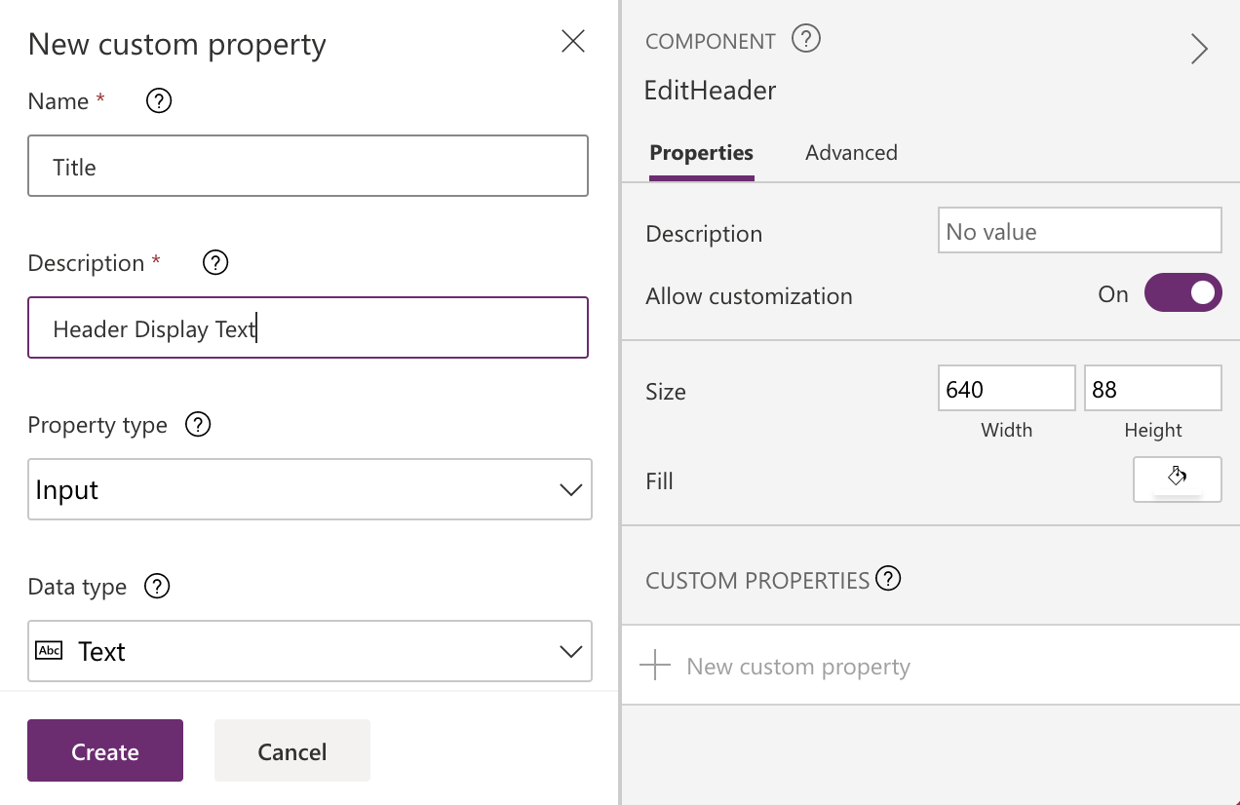Toggle Allow customization switch off
Screen dimensions: 1240x805
(1182, 292)
